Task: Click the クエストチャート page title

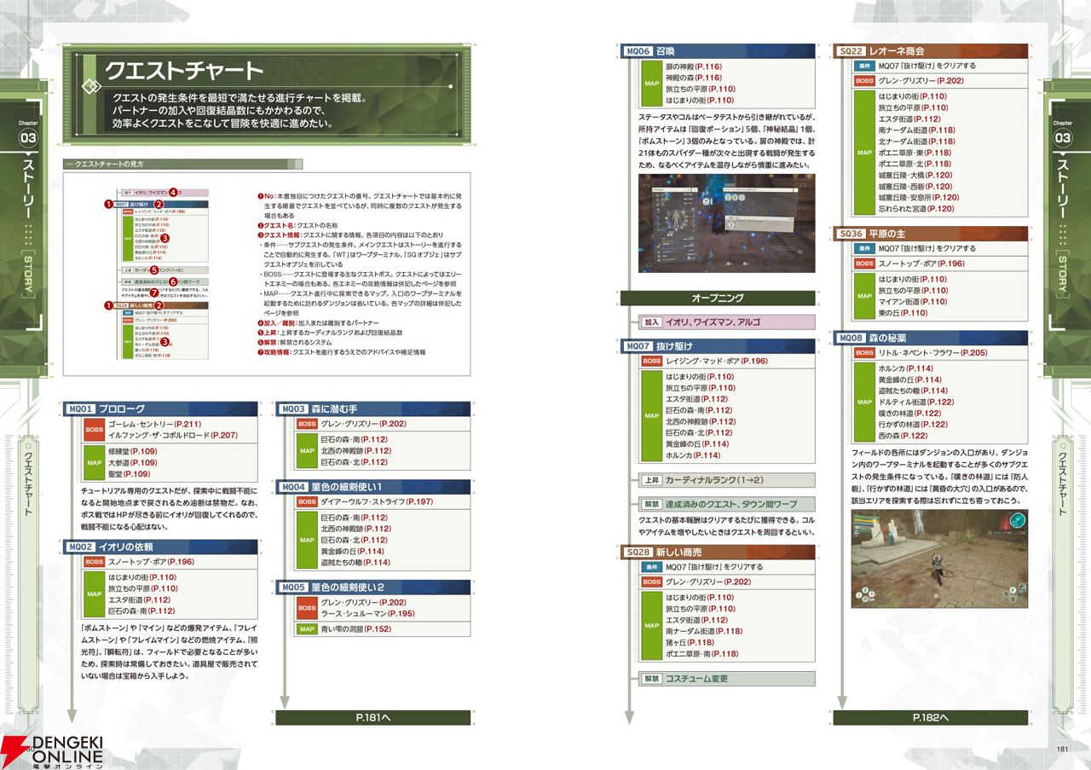Action: [x=184, y=69]
